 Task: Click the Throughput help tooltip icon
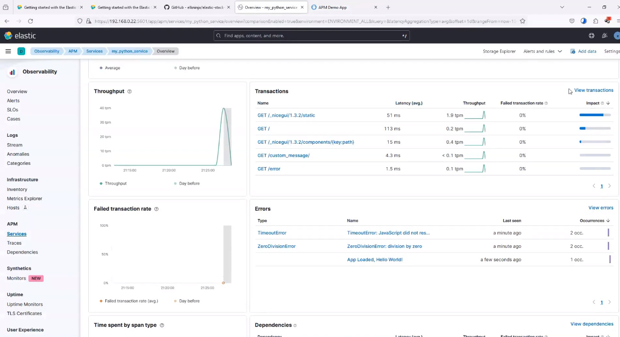(130, 91)
